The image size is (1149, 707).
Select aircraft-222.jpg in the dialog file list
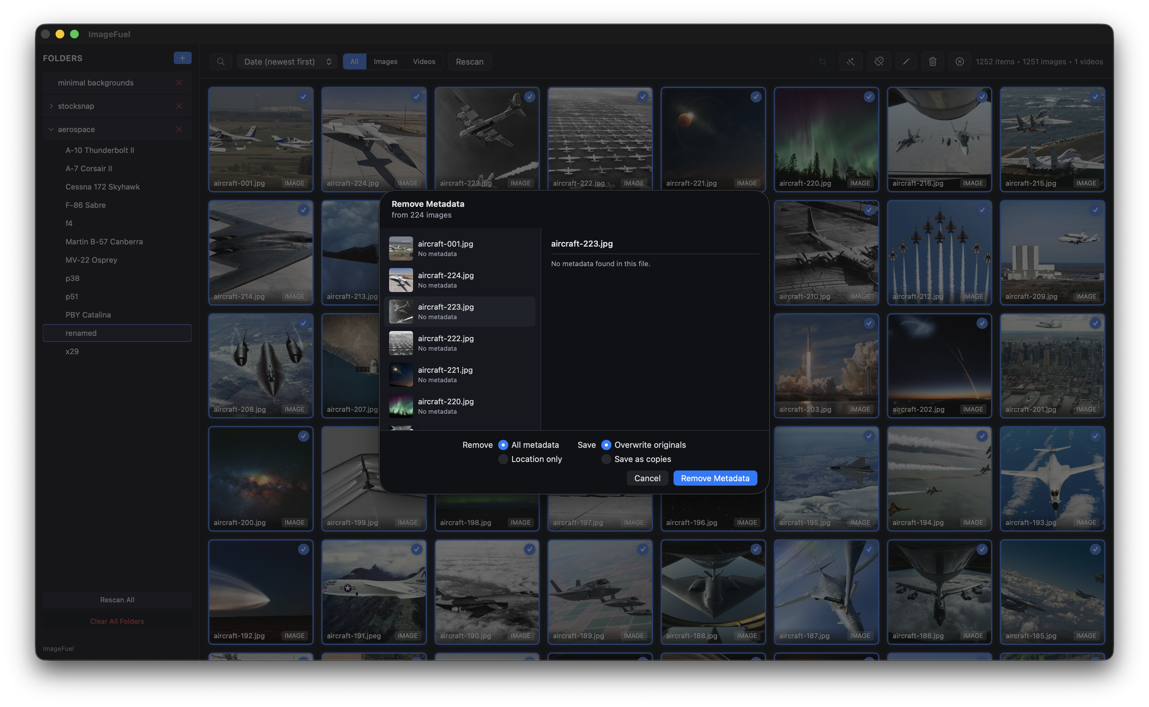[460, 343]
